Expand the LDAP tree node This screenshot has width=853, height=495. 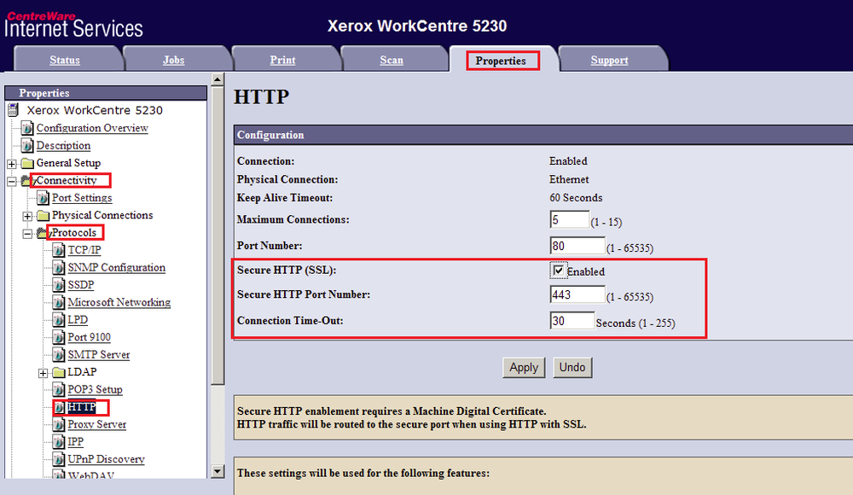coord(43,373)
